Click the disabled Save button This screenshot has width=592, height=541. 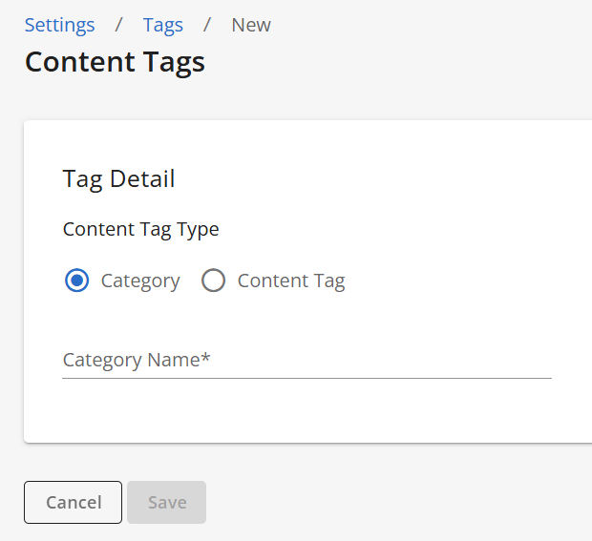click(166, 502)
